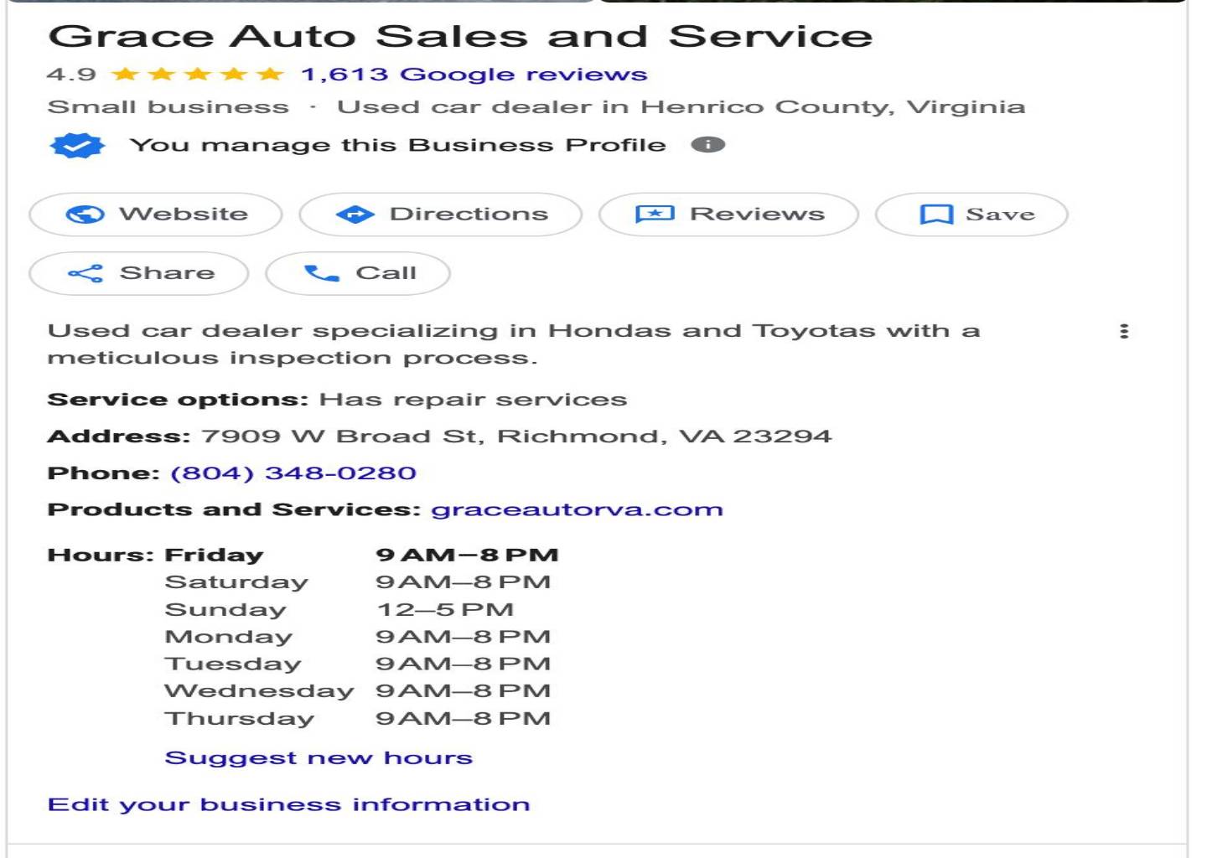Click the blue verified badge icon
The width and height of the screenshot is (1207, 858).
(77, 146)
